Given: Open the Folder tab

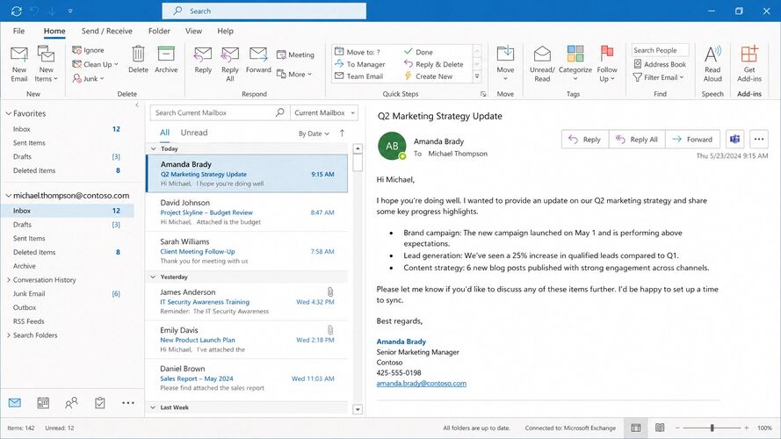Looking at the screenshot, I should tap(159, 31).
